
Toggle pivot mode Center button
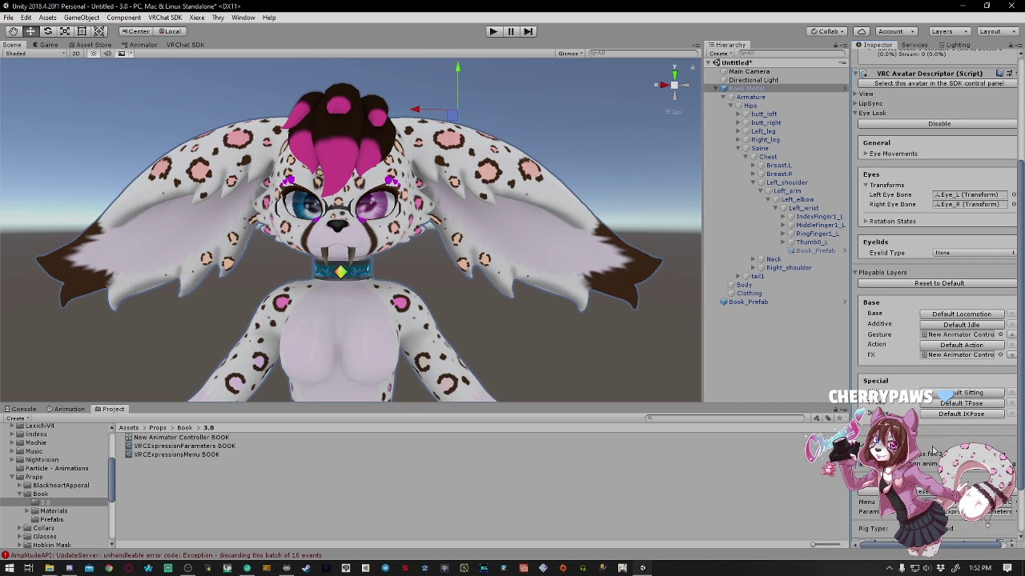pos(135,31)
